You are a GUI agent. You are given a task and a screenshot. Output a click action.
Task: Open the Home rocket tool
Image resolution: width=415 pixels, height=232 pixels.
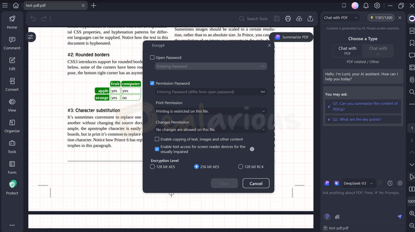12,22
